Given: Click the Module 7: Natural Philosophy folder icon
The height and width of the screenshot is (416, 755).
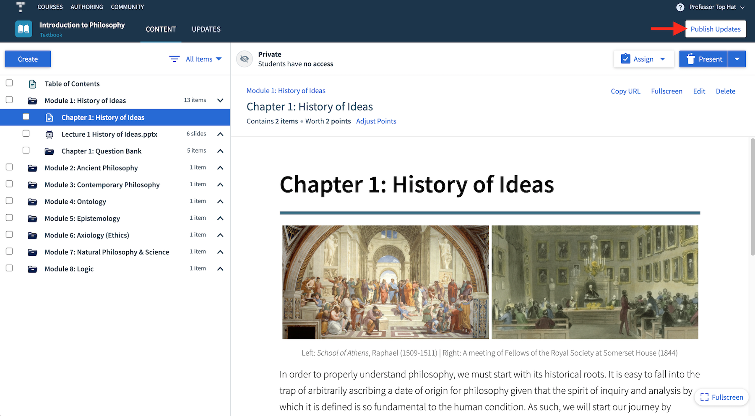Looking at the screenshot, I should pyautogui.click(x=32, y=252).
